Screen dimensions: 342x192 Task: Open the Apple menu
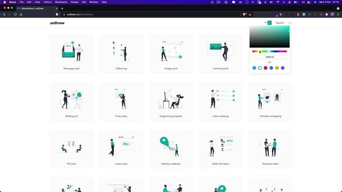click(5, 2)
